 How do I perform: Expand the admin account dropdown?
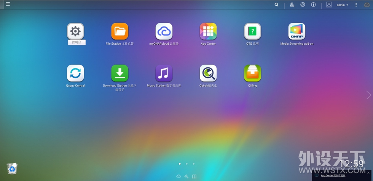click(342, 5)
